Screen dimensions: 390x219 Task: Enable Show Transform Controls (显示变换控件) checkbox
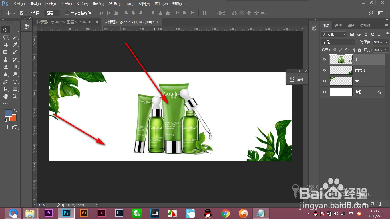tap(67, 13)
